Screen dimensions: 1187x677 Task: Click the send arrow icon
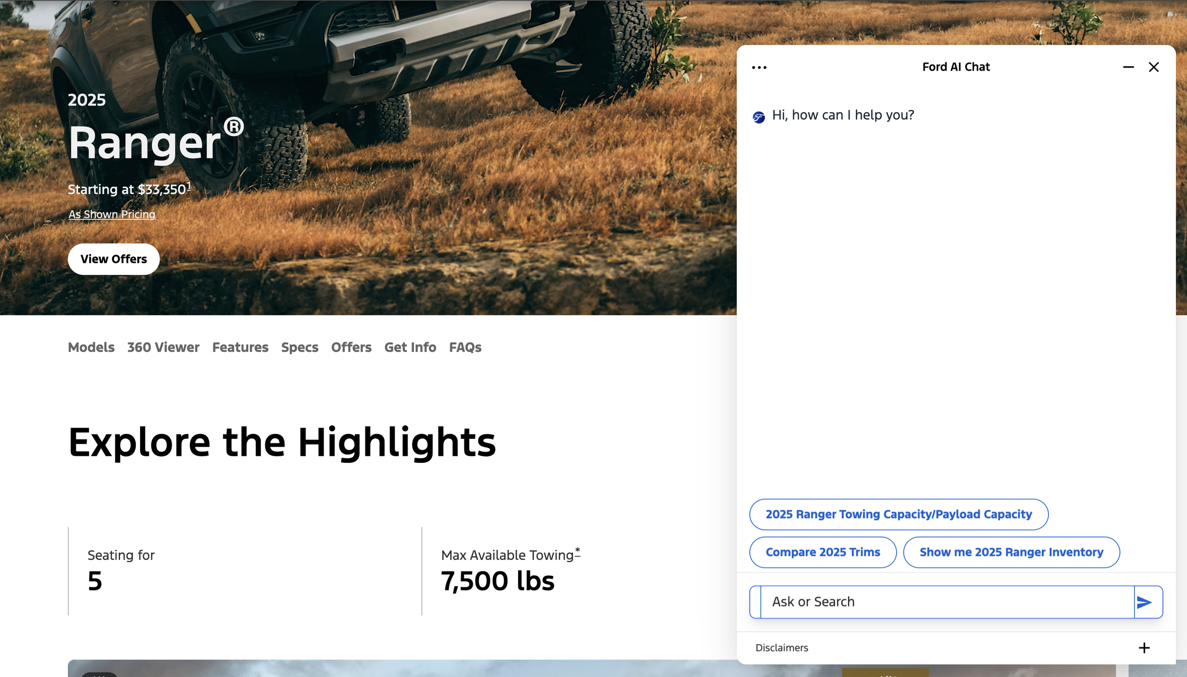point(1144,602)
